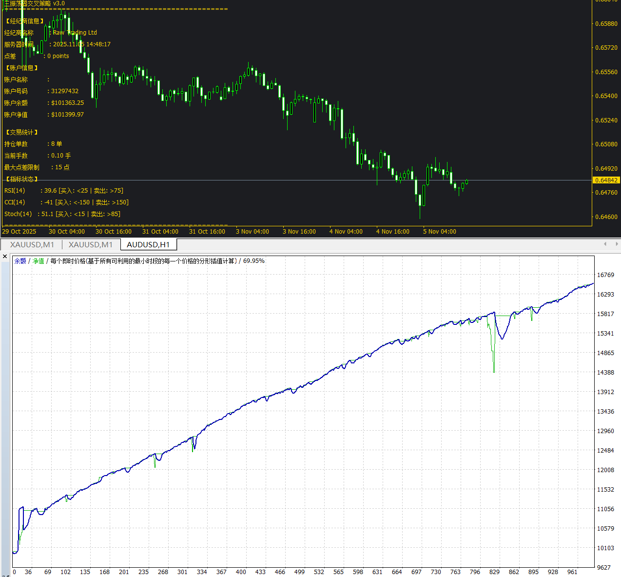
Task: Switch to the second XAUUSD,M1 tab
Action: (91, 245)
